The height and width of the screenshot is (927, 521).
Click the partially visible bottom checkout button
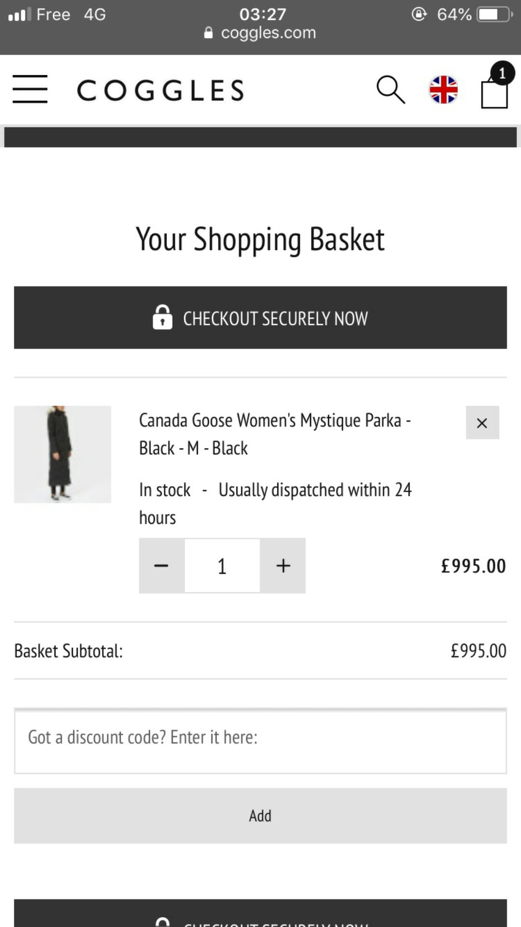point(260,913)
